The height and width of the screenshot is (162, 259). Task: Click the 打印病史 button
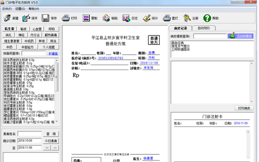click(x=244, y=108)
